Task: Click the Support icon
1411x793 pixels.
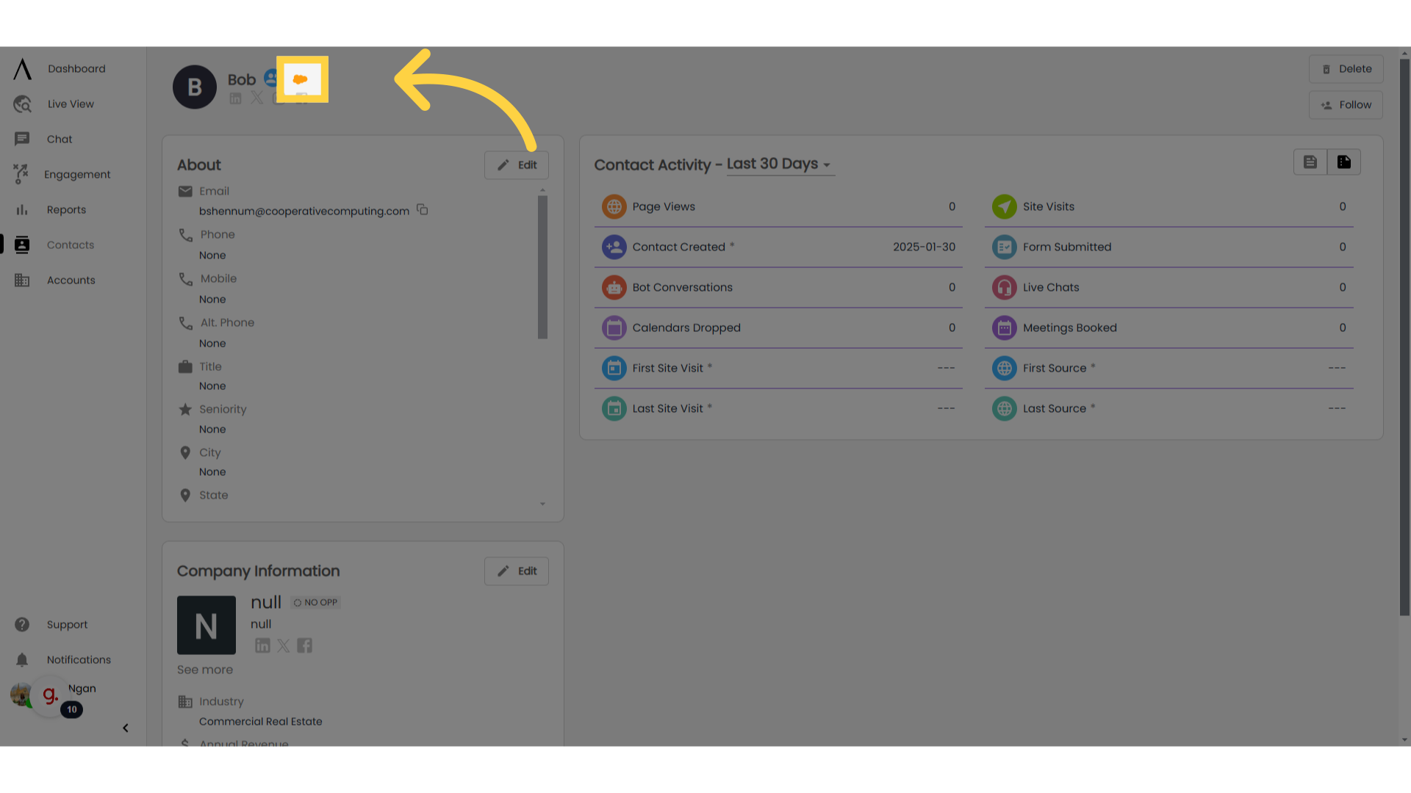Action: [x=21, y=623]
